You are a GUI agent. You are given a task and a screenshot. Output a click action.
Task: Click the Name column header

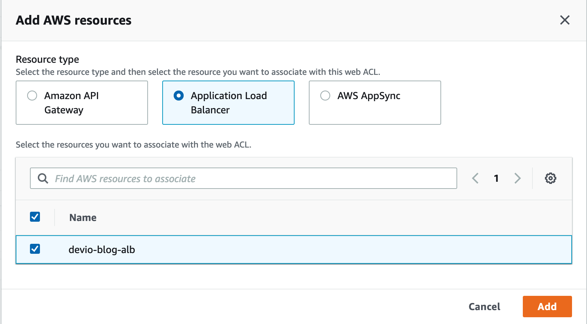[x=82, y=217]
